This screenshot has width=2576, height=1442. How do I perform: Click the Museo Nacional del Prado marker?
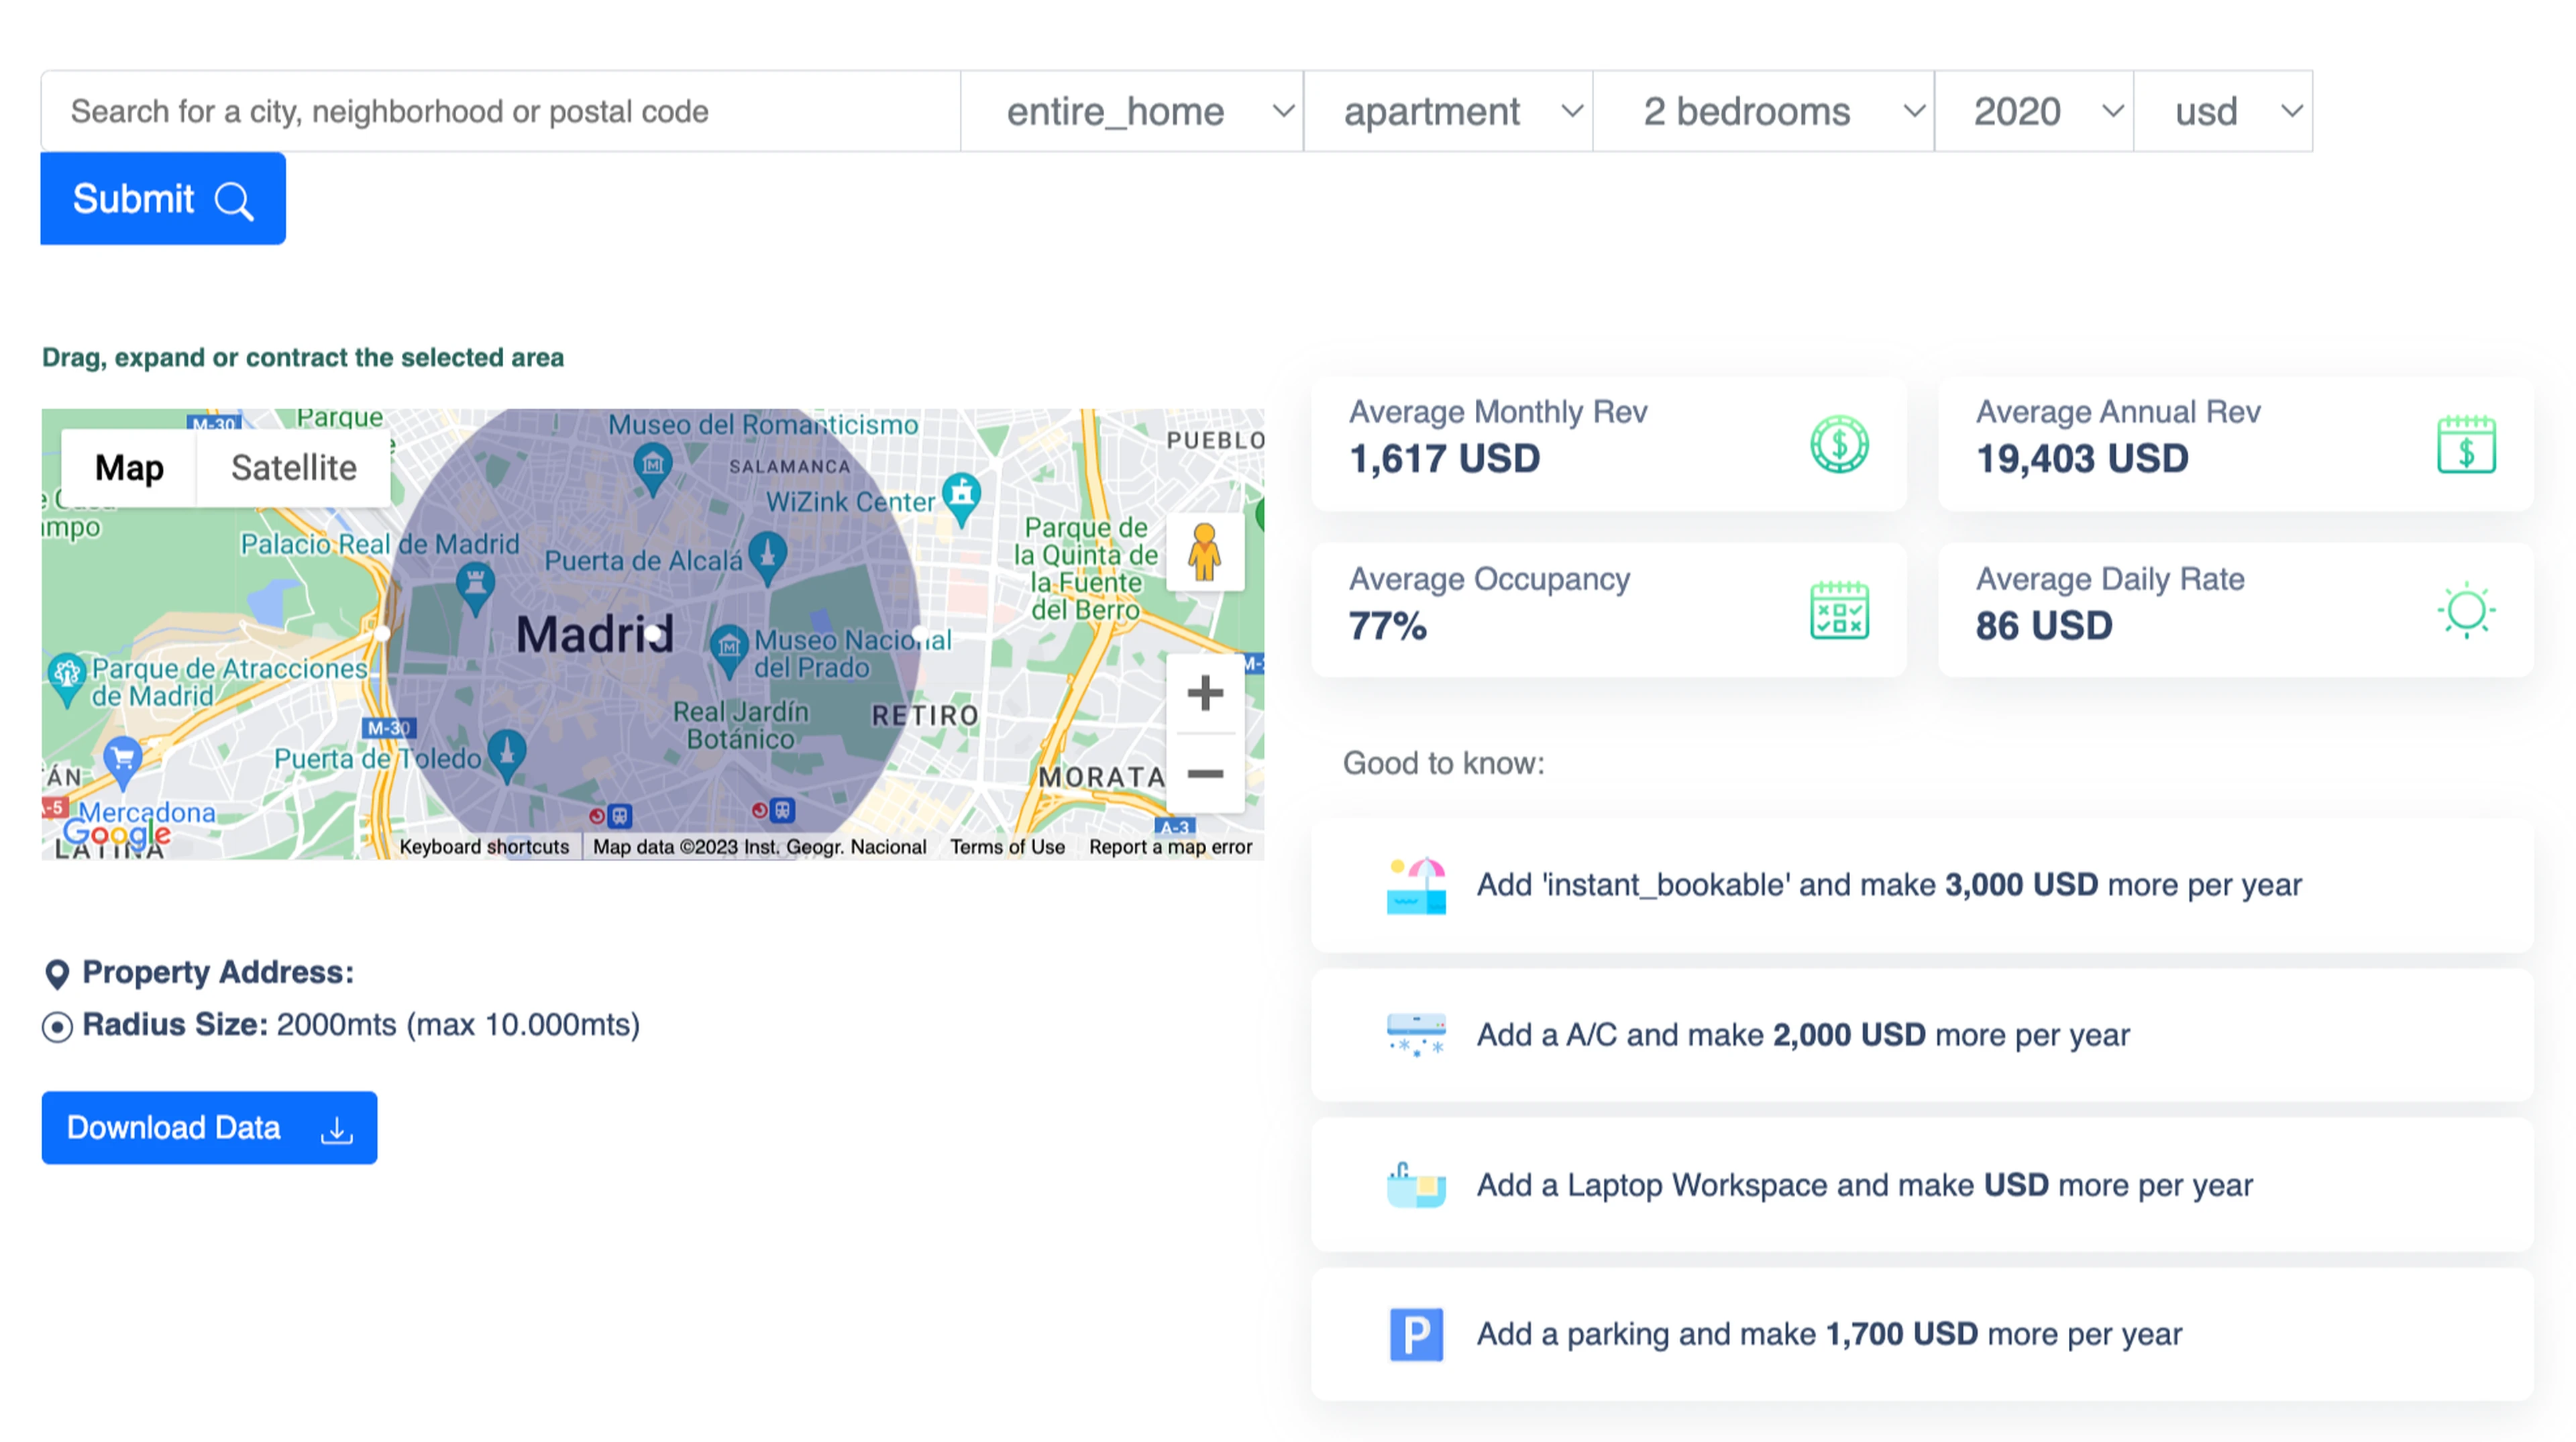click(x=729, y=651)
